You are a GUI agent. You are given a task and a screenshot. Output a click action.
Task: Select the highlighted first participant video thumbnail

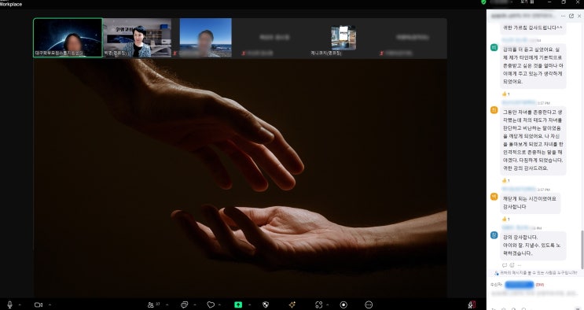point(68,38)
